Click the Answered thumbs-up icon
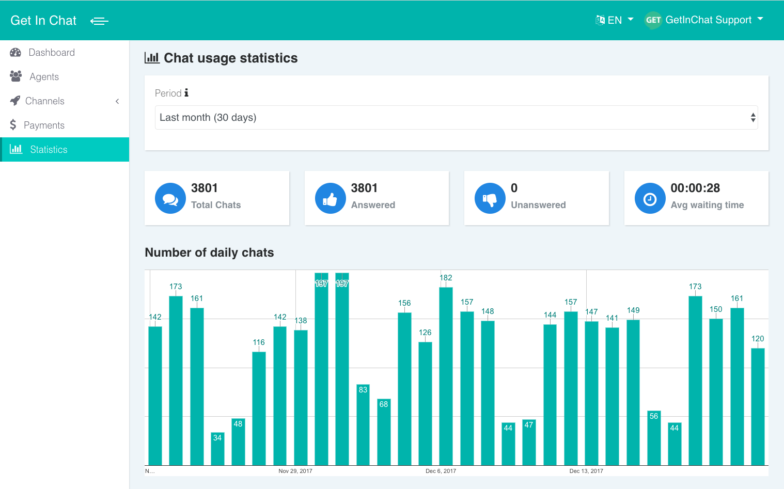The height and width of the screenshot is (489, 784). [331, 198]
